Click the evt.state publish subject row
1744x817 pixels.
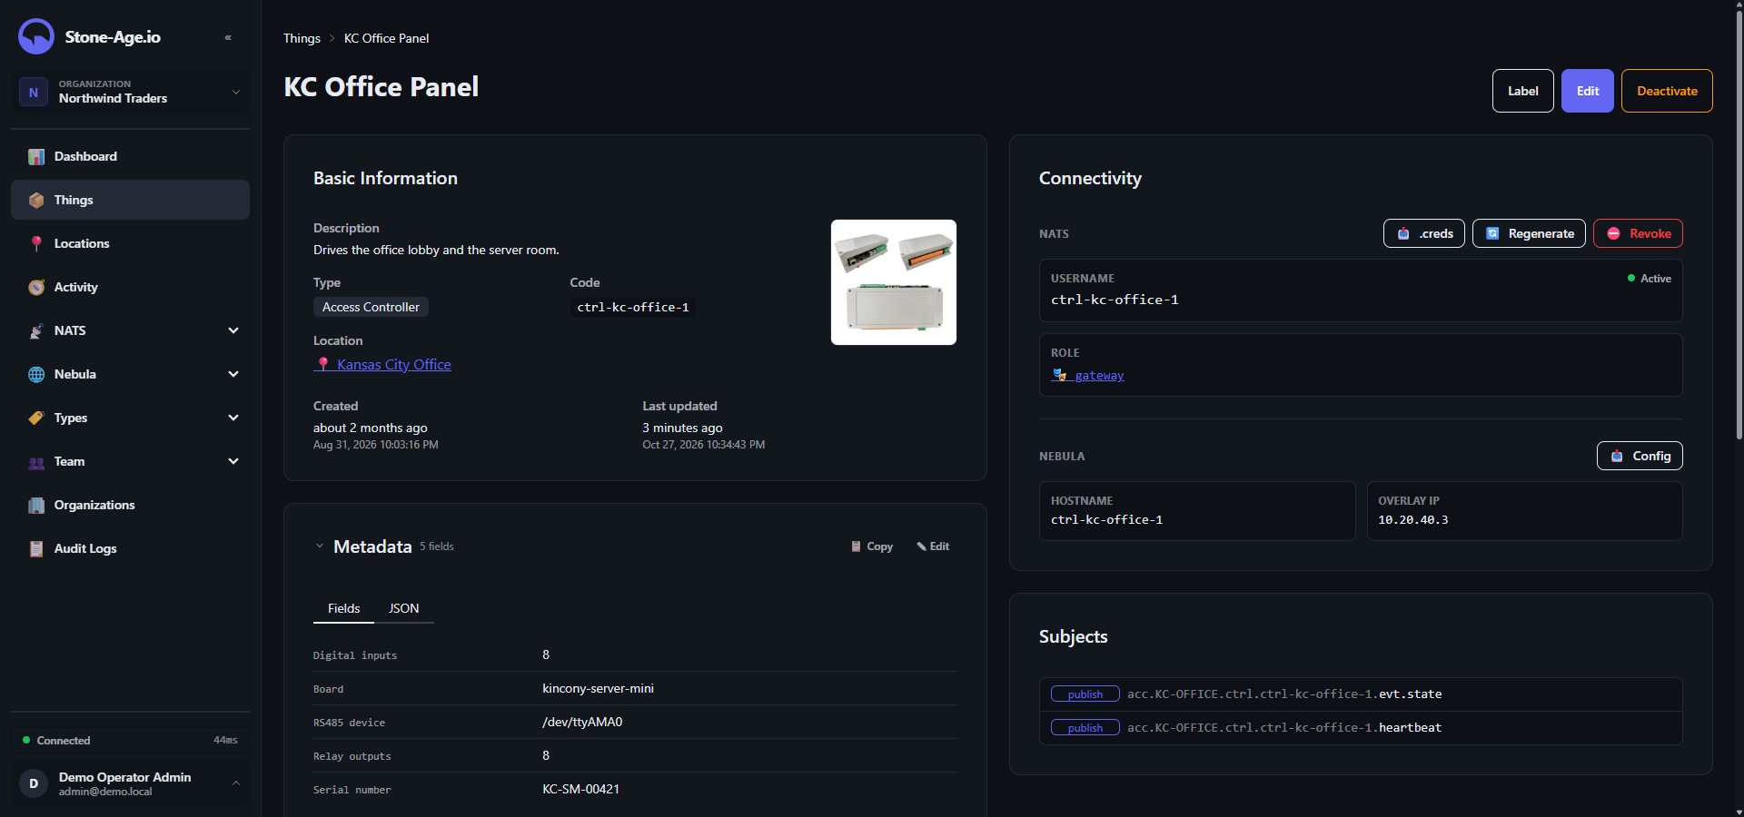tap(1361, 694)
